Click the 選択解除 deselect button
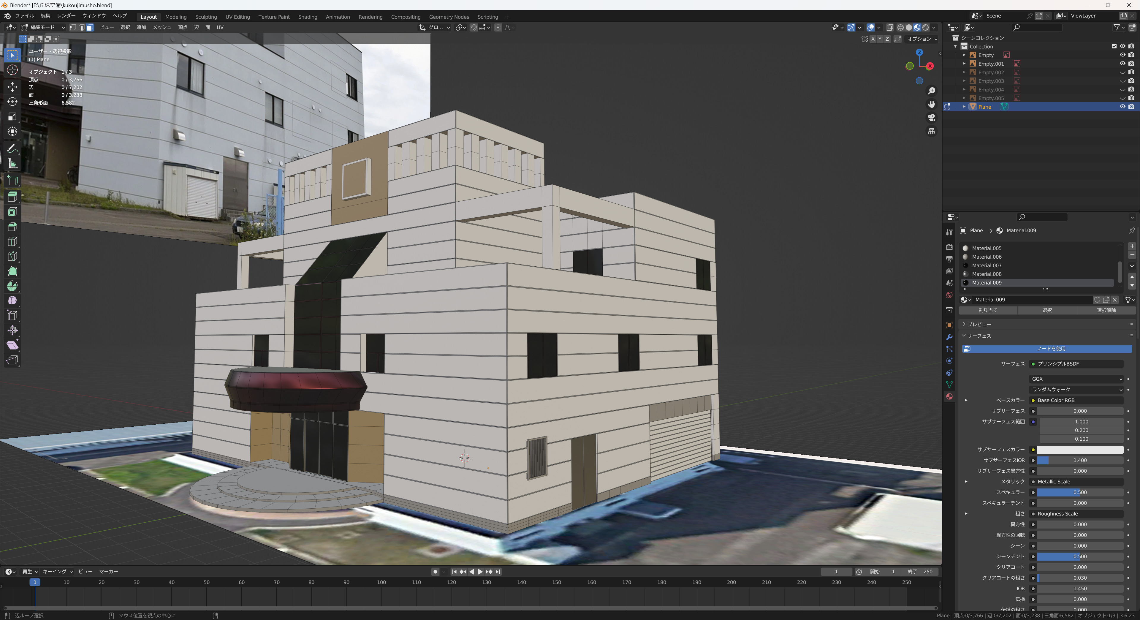This screenshot has height=620, width=1140. coord(1106,311)
